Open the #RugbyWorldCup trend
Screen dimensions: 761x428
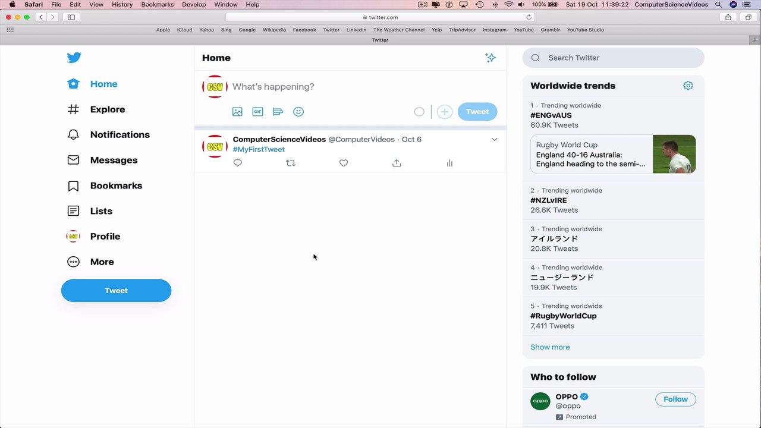tap(564, 316)
